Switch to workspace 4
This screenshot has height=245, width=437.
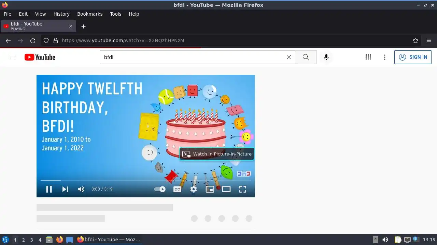tap(40, 240)
